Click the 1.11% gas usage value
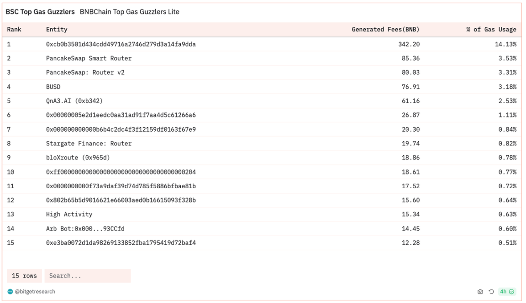The height and width of the screenshot is (303, 526). (x=507, y=115)
